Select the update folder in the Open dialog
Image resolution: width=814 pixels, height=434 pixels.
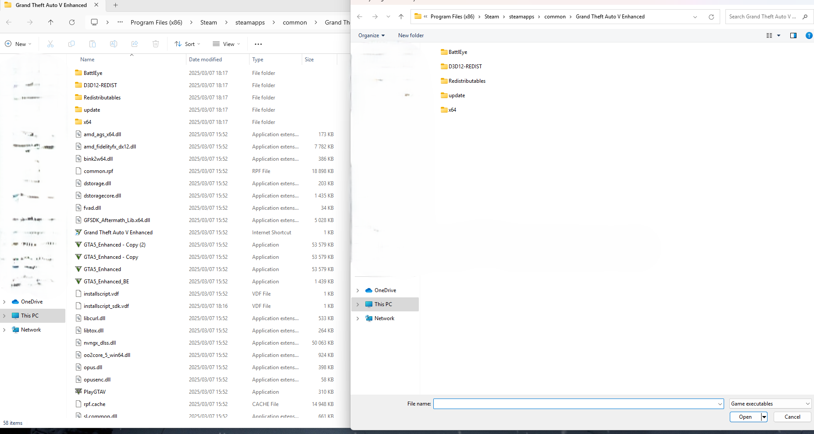click(453, 95)
